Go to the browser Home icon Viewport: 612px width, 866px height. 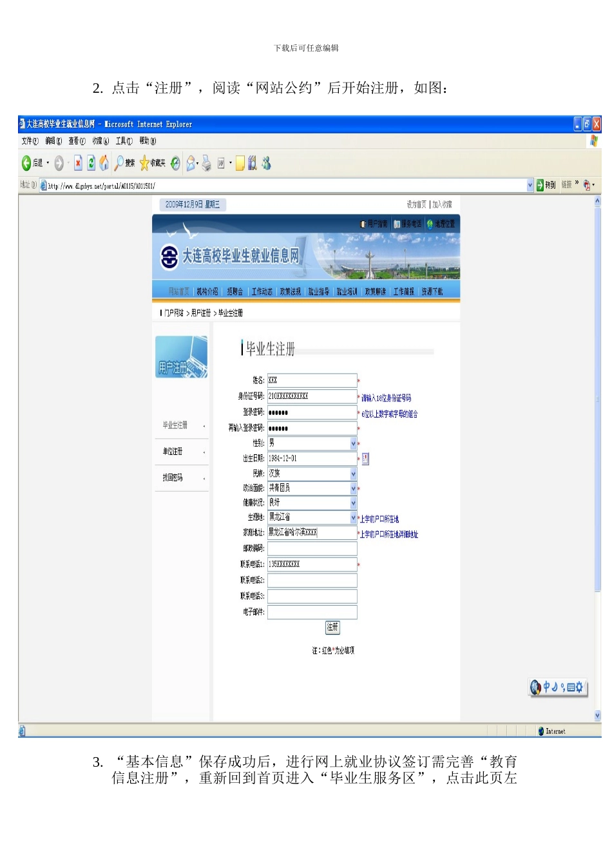[x=104, y=163]
